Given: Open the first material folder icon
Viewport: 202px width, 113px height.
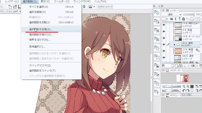Looking at the screenshot, I should click(157, 13).
